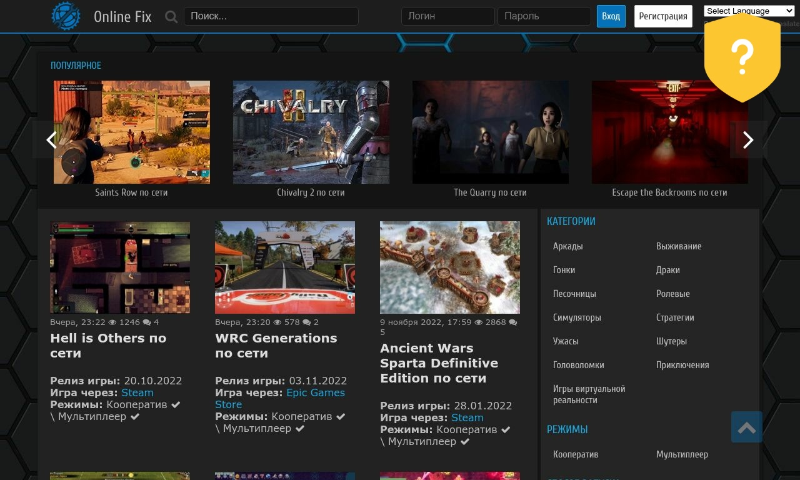Open The Quarry screenshot thumbnail
Image resolution: width=800 pixels, height=480 pixels.
(x=491, y=132)
